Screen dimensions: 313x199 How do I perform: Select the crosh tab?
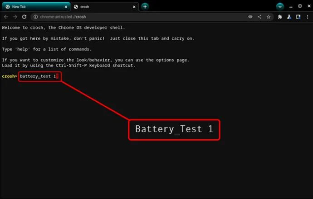click(105, 7)
